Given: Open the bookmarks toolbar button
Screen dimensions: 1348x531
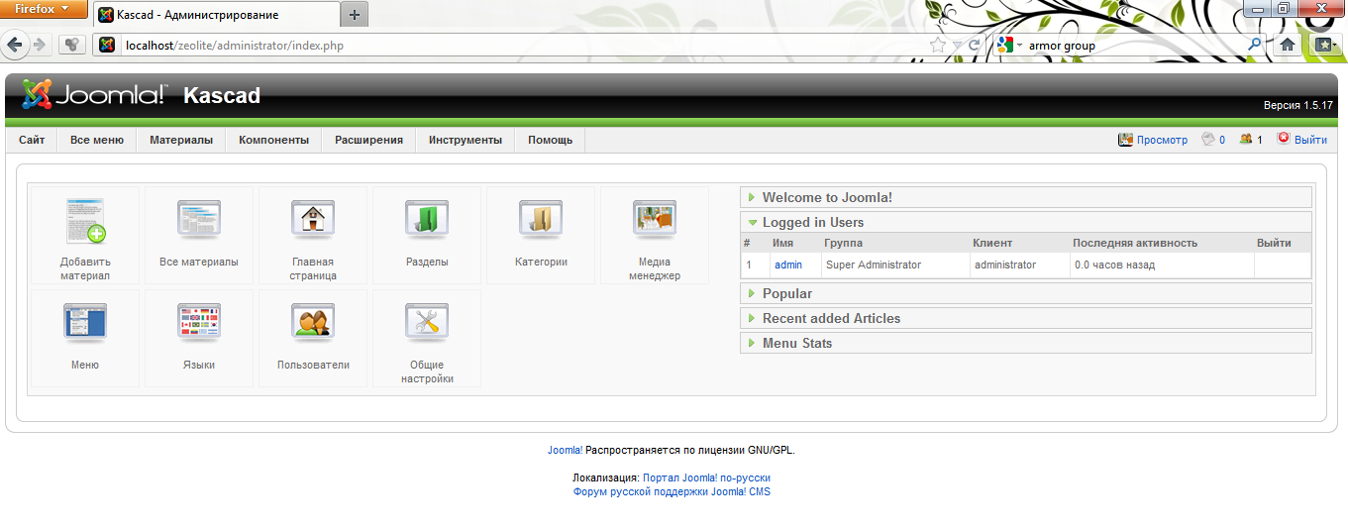Looking at the screenshot, I should [x=1324, y=45].
